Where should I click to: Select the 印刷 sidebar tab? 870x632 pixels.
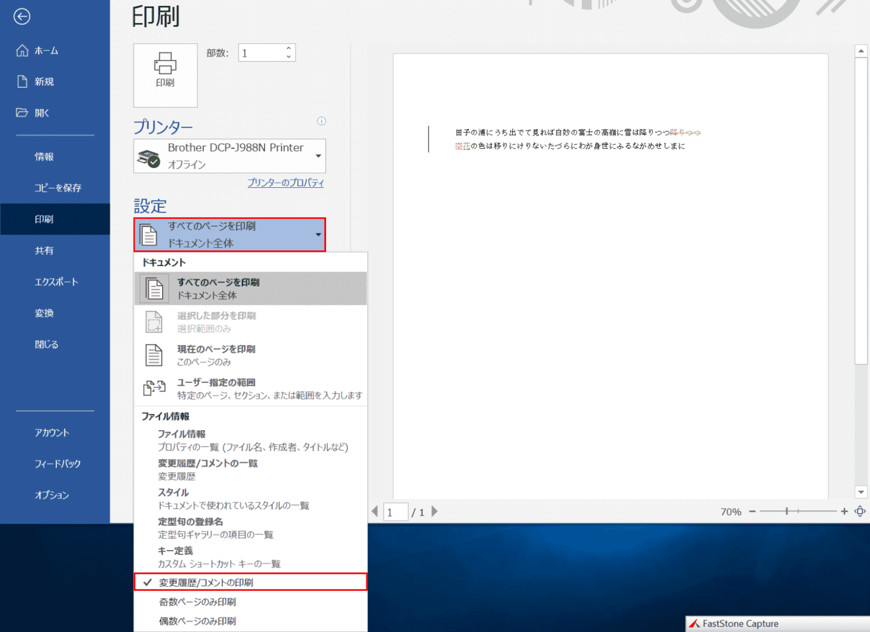point(55,219)
